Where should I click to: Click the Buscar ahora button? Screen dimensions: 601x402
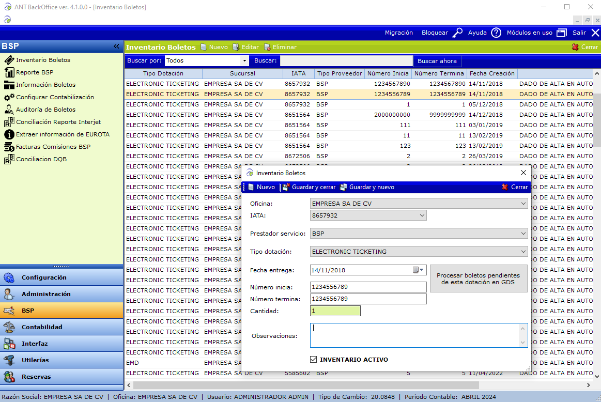(437, 61)
